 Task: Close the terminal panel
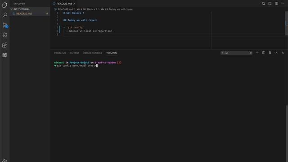point(283,53)
